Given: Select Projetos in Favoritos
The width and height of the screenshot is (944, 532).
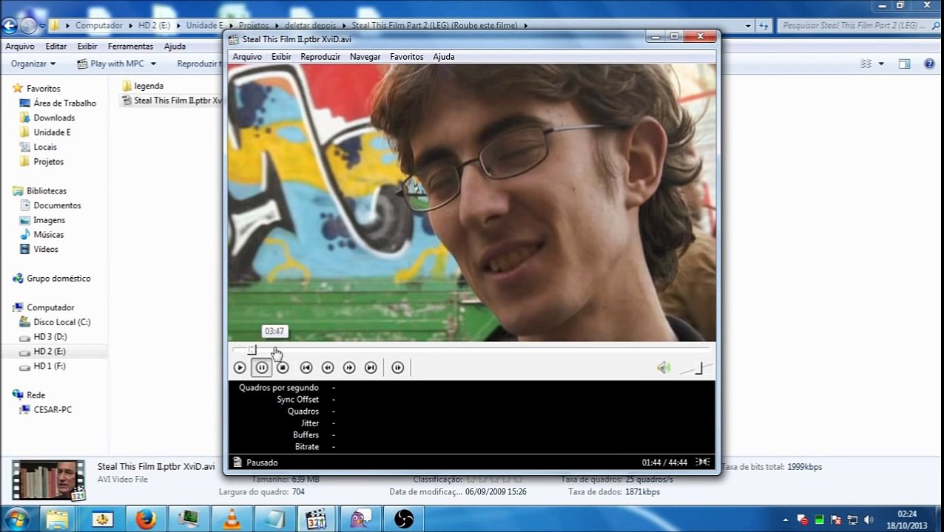Looking at the screenshot, I should coord(42,161).
